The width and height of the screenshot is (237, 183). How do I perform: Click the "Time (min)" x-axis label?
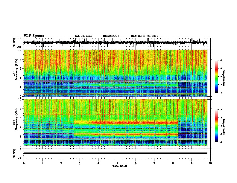click(120, 166)
